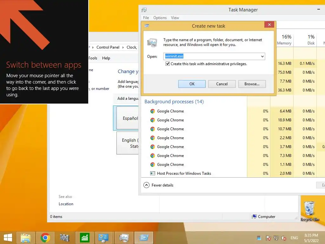Click the 0 items status bar text

56,217
